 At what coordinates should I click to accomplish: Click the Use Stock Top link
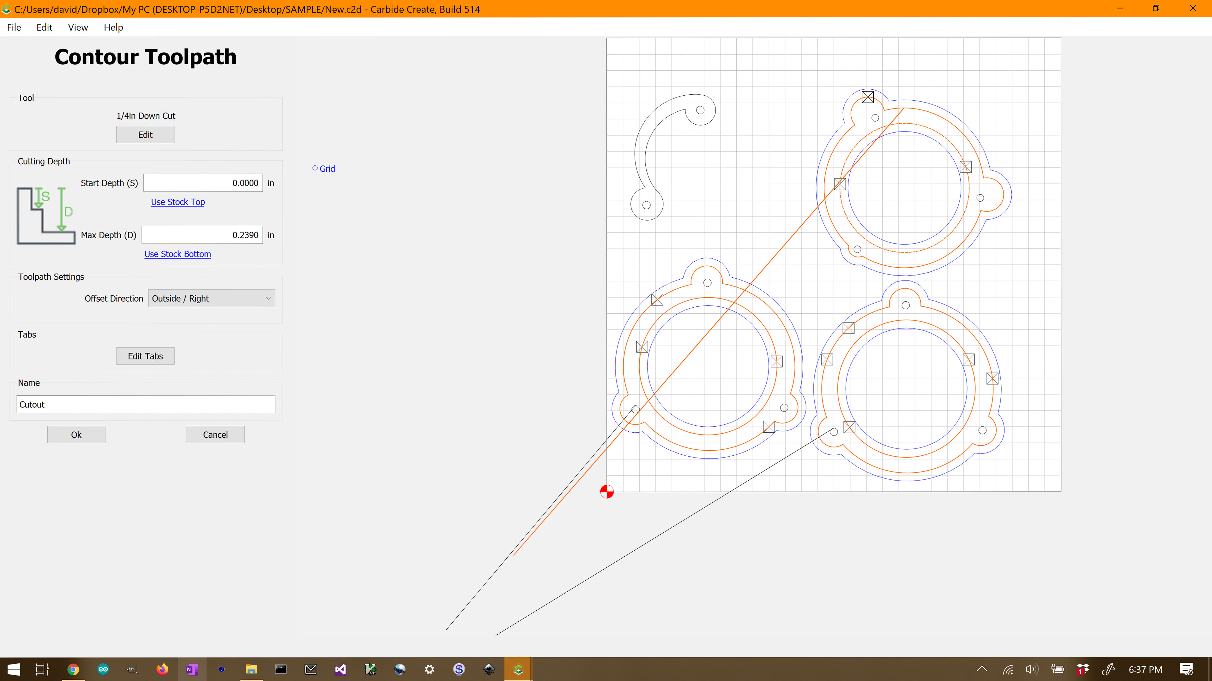pos(178,202)
